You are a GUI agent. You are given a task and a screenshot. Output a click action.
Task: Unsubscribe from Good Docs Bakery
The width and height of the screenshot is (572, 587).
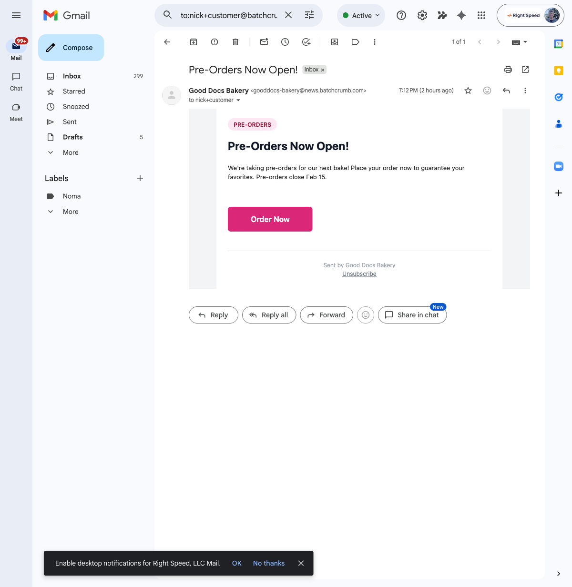(x=359, y=273)
